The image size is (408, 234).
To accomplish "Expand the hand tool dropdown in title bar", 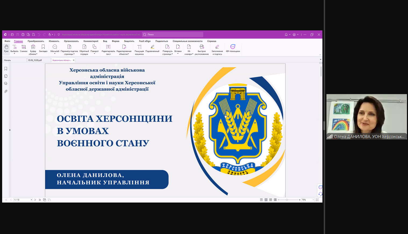I will point(52,34).
